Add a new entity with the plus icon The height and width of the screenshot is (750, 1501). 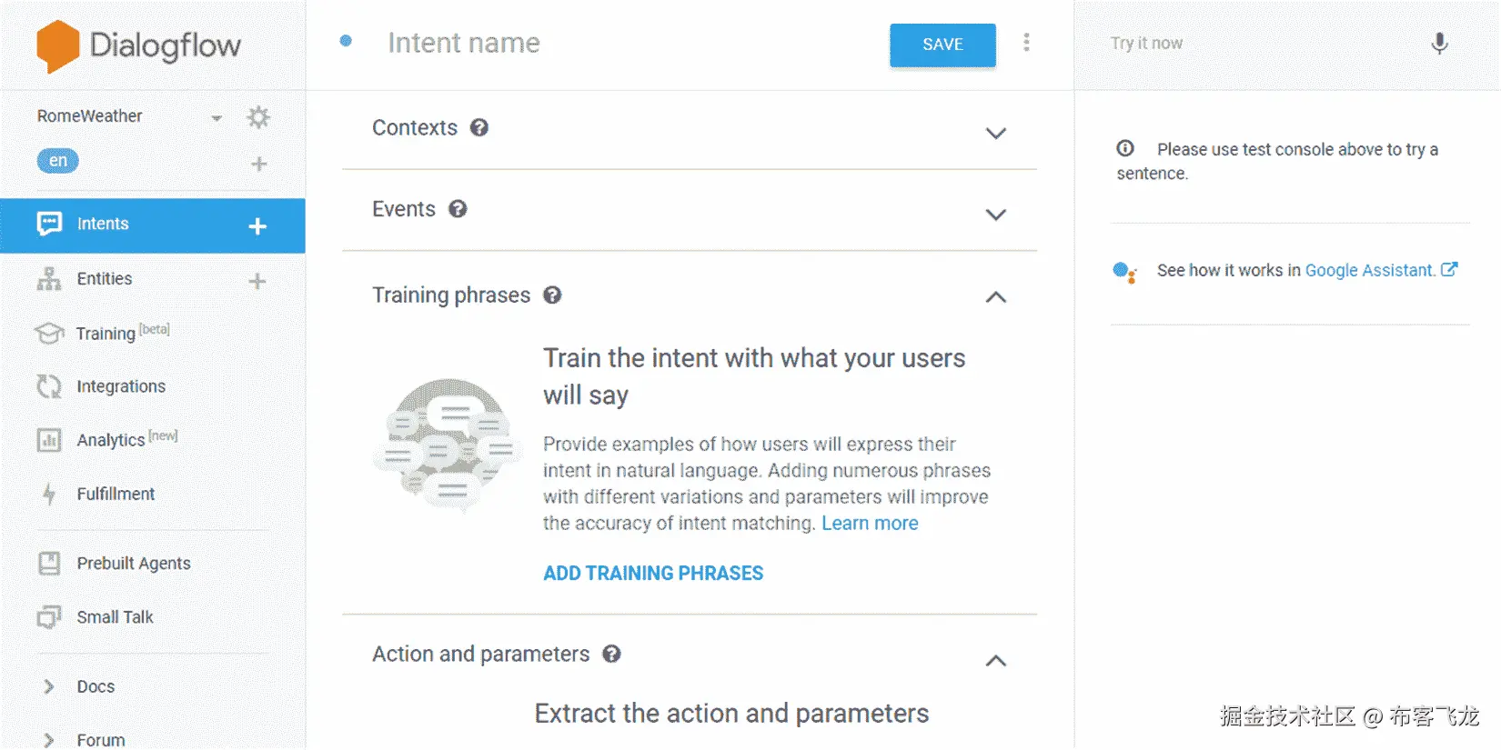257,281
